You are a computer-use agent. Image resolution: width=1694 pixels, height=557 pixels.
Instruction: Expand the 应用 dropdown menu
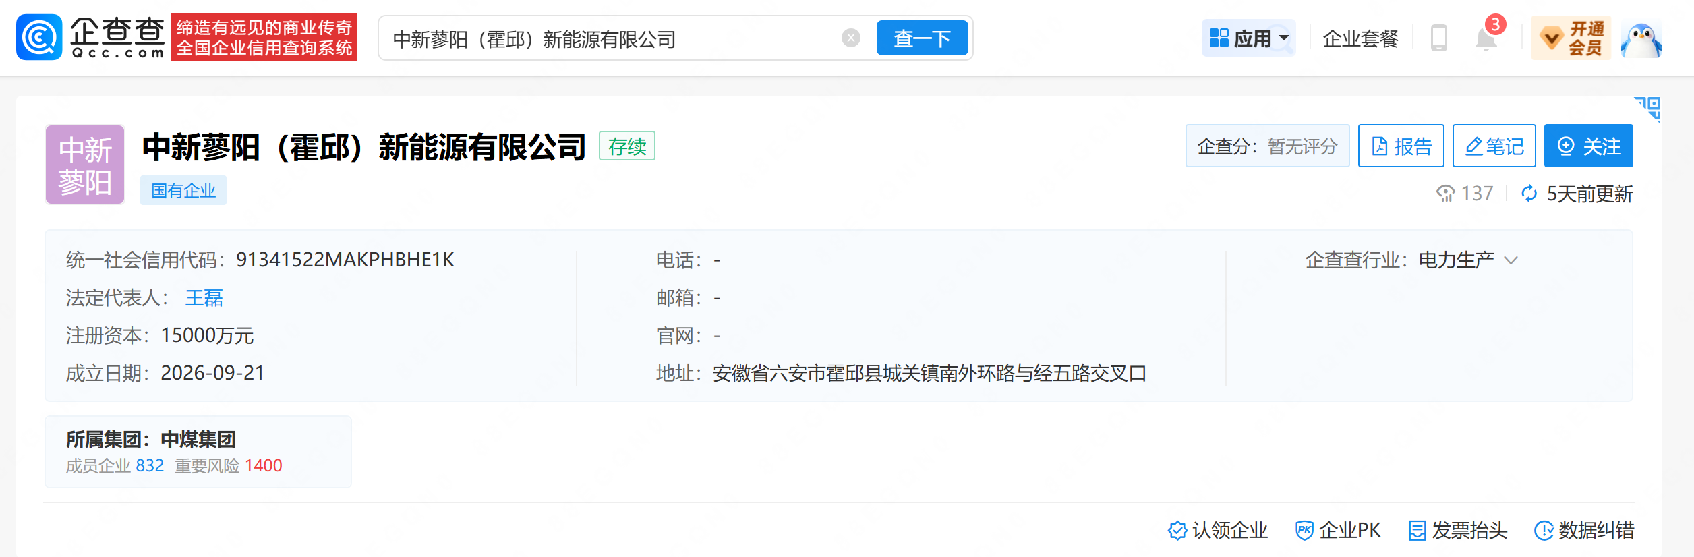pyautogui.click(x=1248, y=38)
